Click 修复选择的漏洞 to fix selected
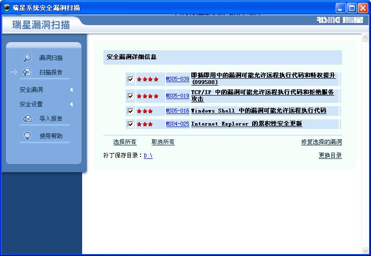 322,142
